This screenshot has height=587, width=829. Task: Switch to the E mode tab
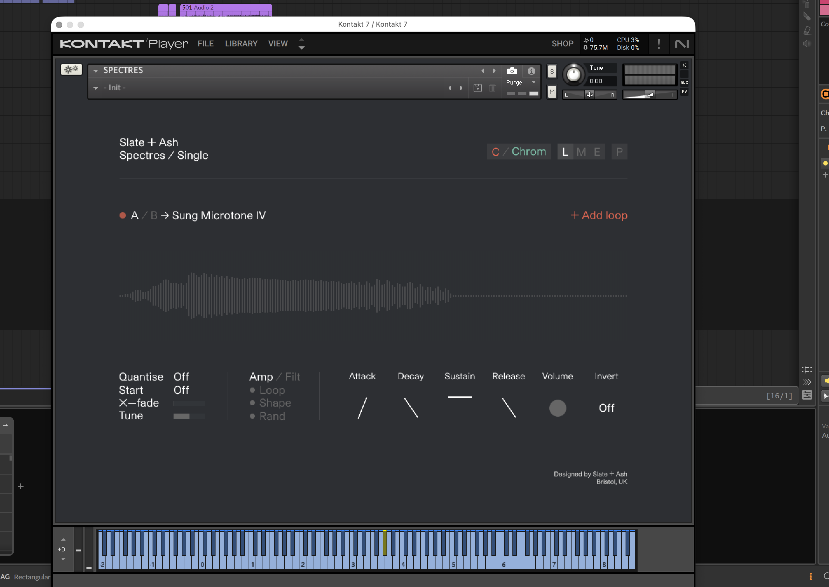[597, 152]
